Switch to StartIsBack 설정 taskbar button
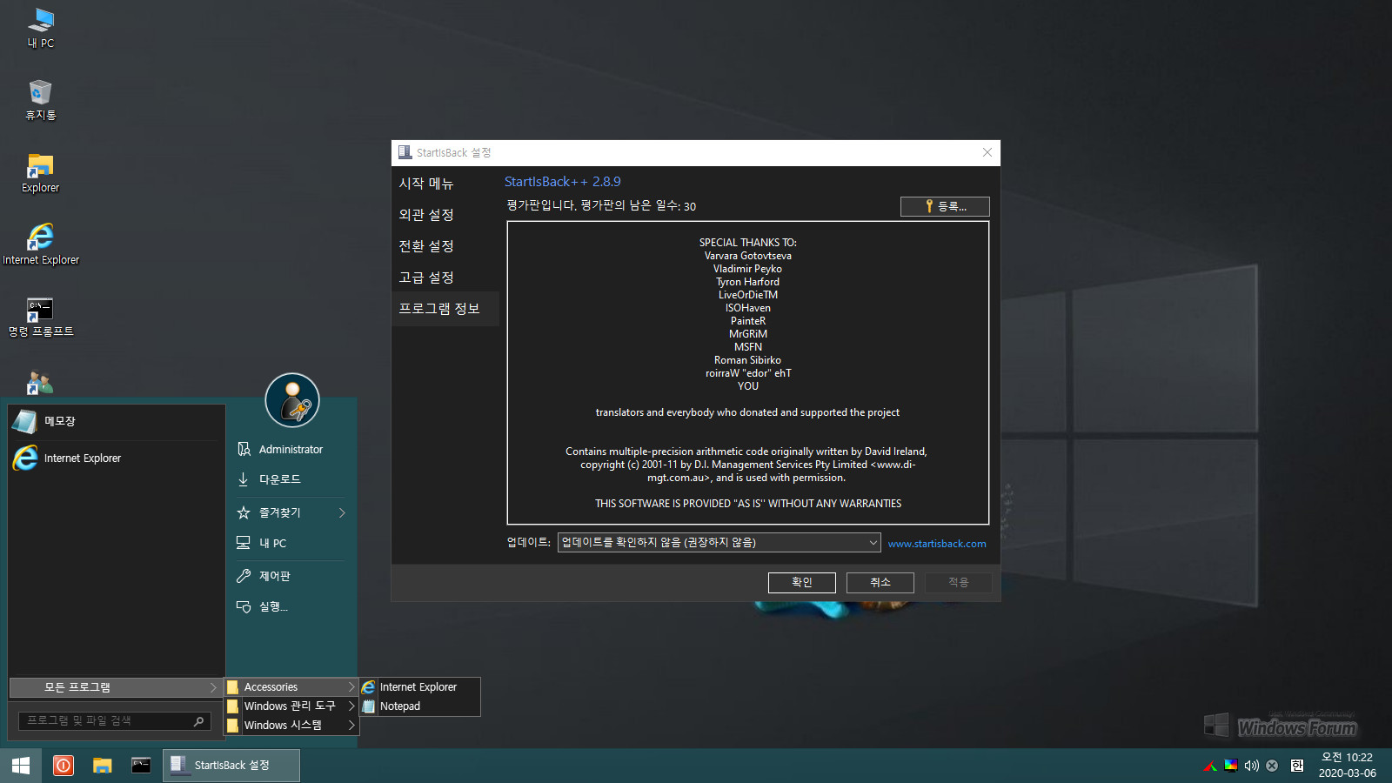The height and width of the screenshot is (783, 1392). [x=231, y=766]
